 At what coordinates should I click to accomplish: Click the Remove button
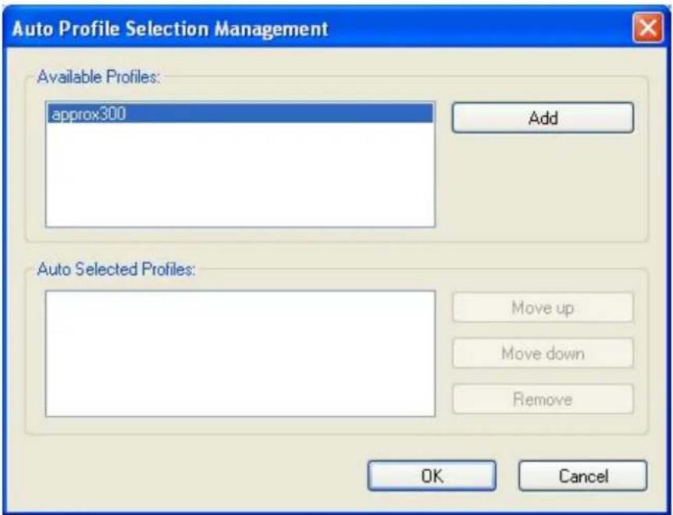(x=543, y=400)
